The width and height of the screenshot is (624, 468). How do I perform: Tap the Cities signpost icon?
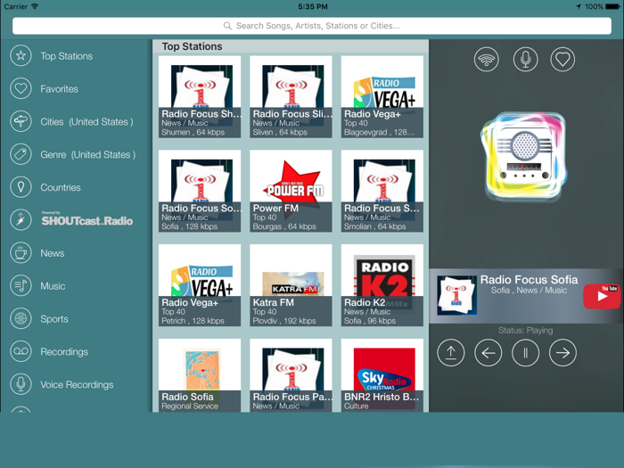coord(21,121)
